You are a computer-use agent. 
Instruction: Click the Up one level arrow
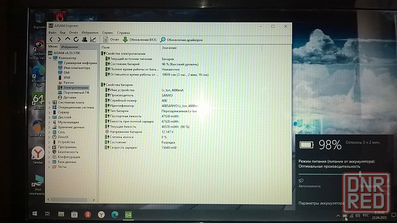tap(68, 39)
